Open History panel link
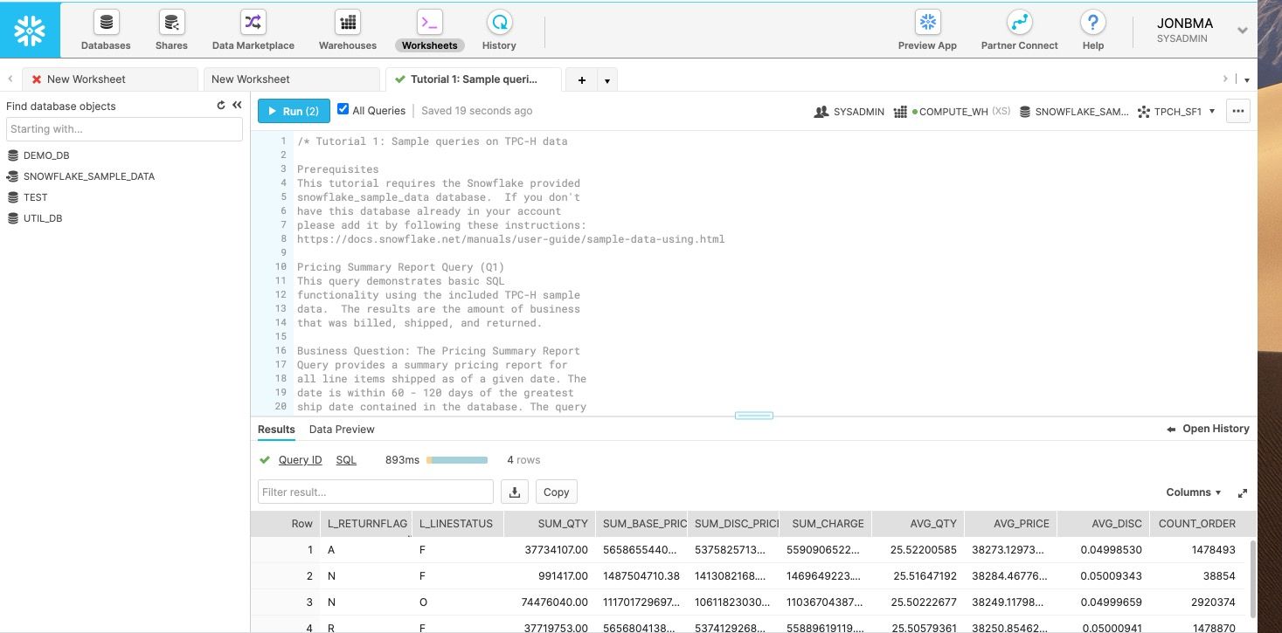Screen dimensions: 1282x633 tap(1209, 429)
